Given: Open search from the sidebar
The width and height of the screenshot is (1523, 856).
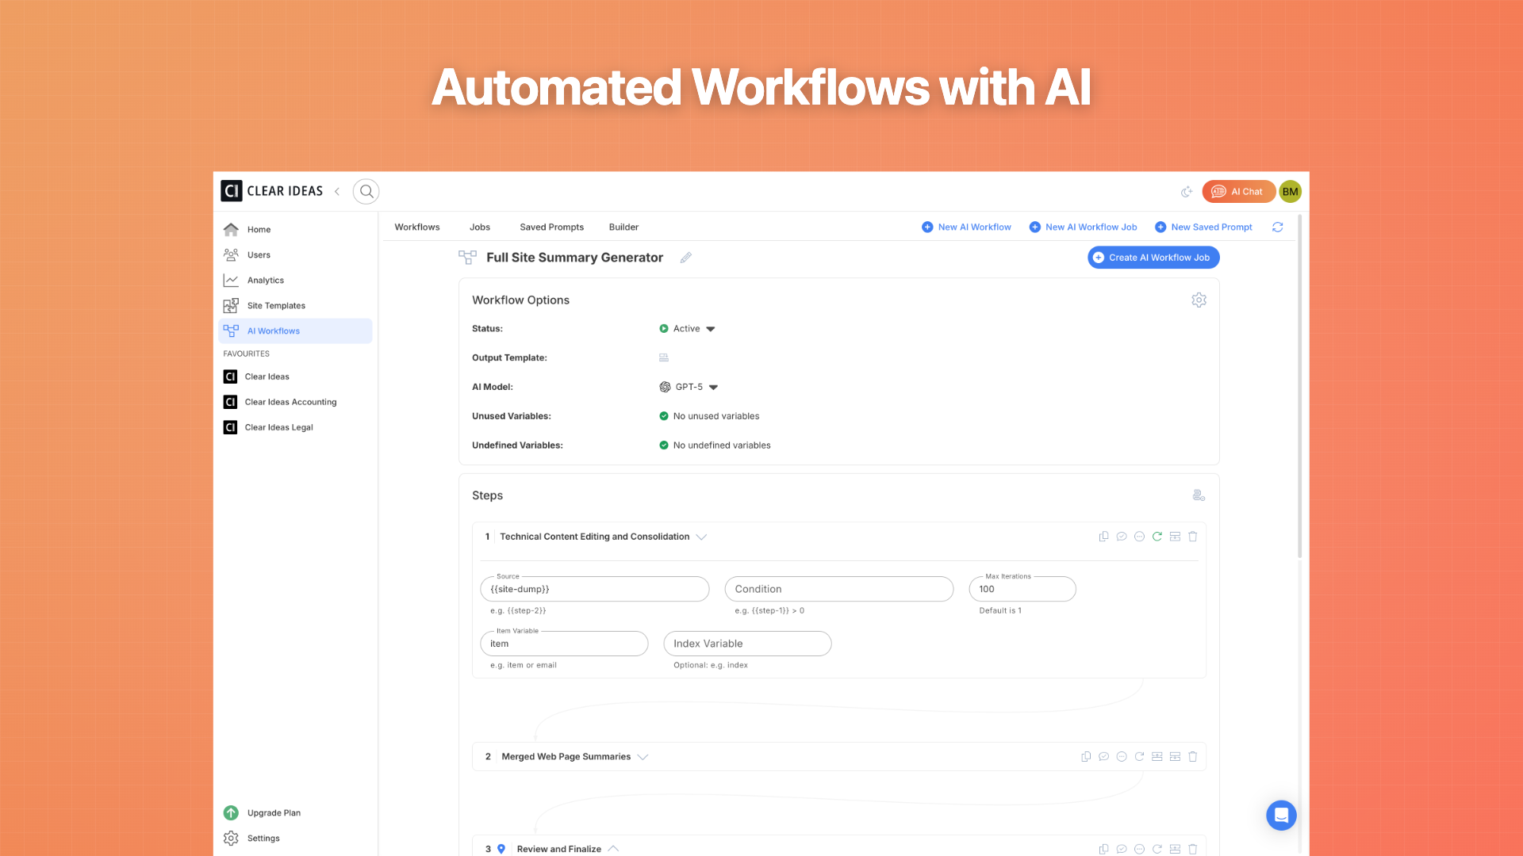Looking at the screenshot, I should pyautogui.click(x=366, y=191).
